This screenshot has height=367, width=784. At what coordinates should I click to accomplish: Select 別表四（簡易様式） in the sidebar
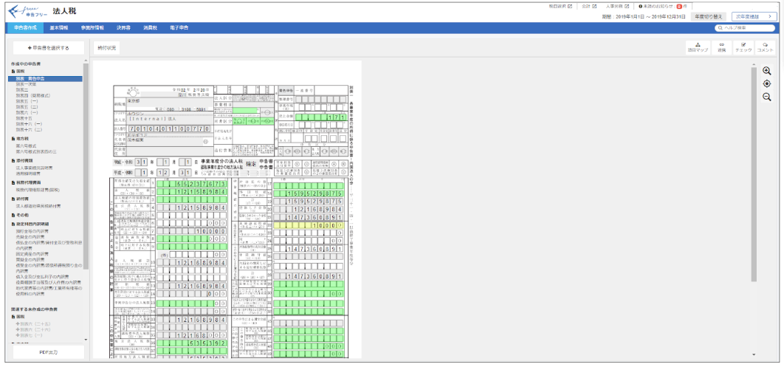pyautogui.click(x=33, y=95)
